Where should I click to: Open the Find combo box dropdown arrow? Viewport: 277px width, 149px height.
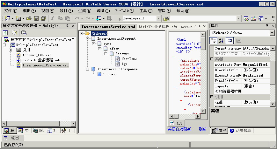point(238,18)
